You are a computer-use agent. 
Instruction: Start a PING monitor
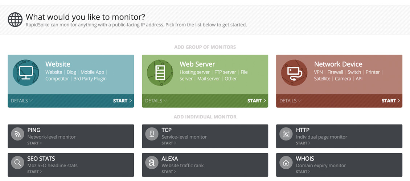point(34,143)
